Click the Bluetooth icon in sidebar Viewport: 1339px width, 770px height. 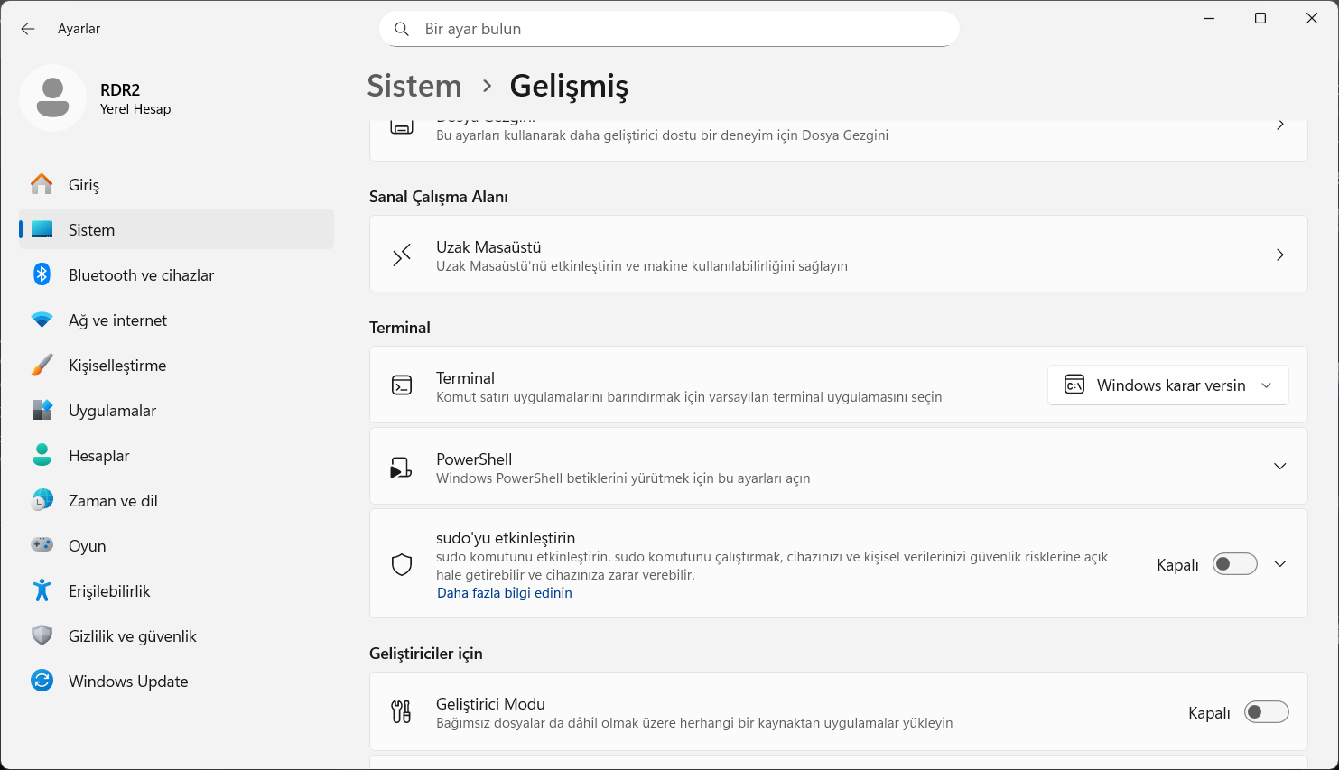pyautogui.click(x=42, y=274)
